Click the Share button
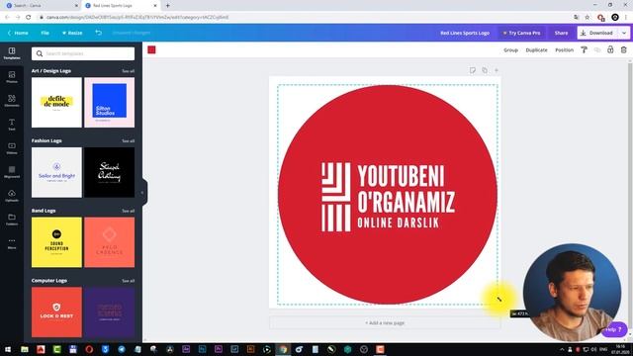The width and height of the screenshot is (633, 356). coord(561,33)
